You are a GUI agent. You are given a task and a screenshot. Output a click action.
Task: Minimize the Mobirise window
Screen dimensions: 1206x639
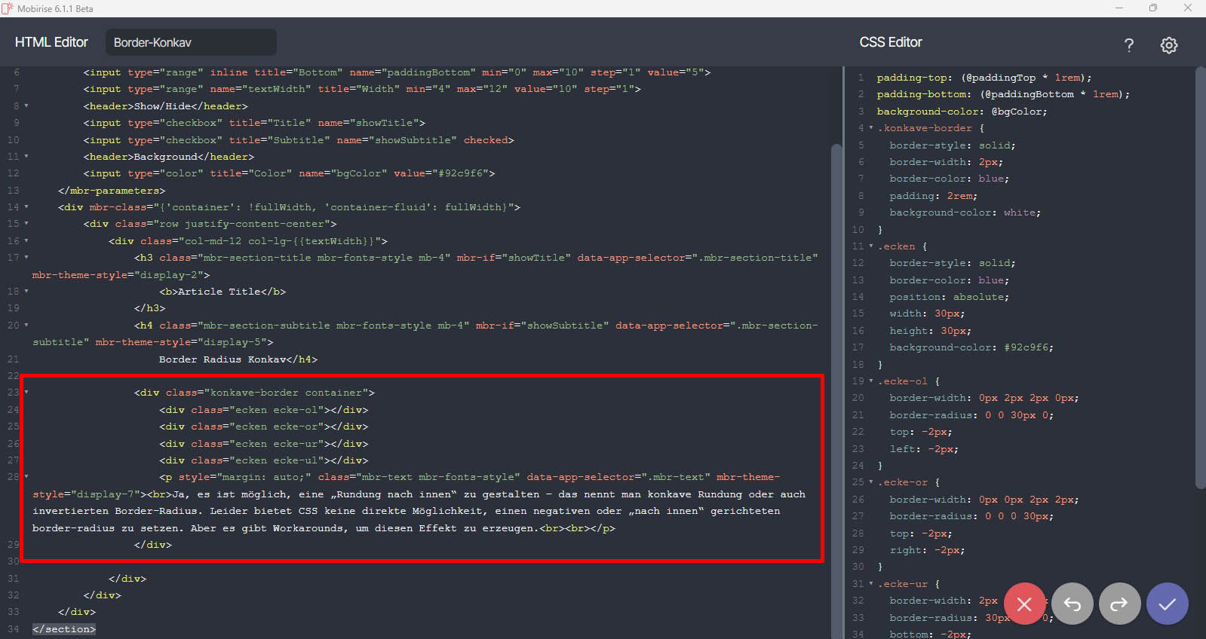pos(1119,8)
